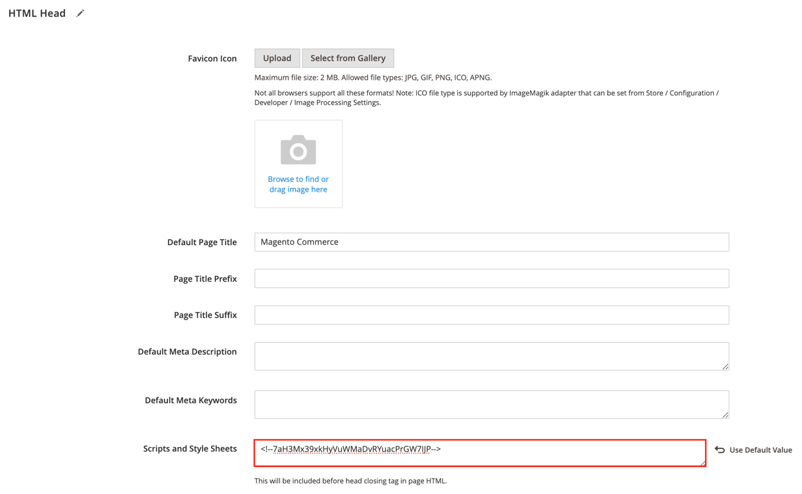The image size is (802, 494).
Task: Click the resize handle of Default Meta Description textarea
Action: click(x=725, y=368)
